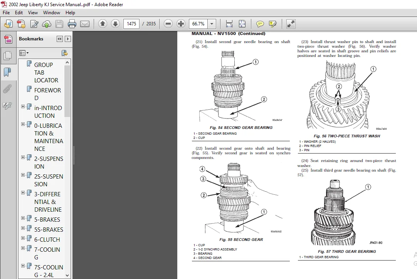
Task: Zoom in with the plus button
Action: [181, 23]
